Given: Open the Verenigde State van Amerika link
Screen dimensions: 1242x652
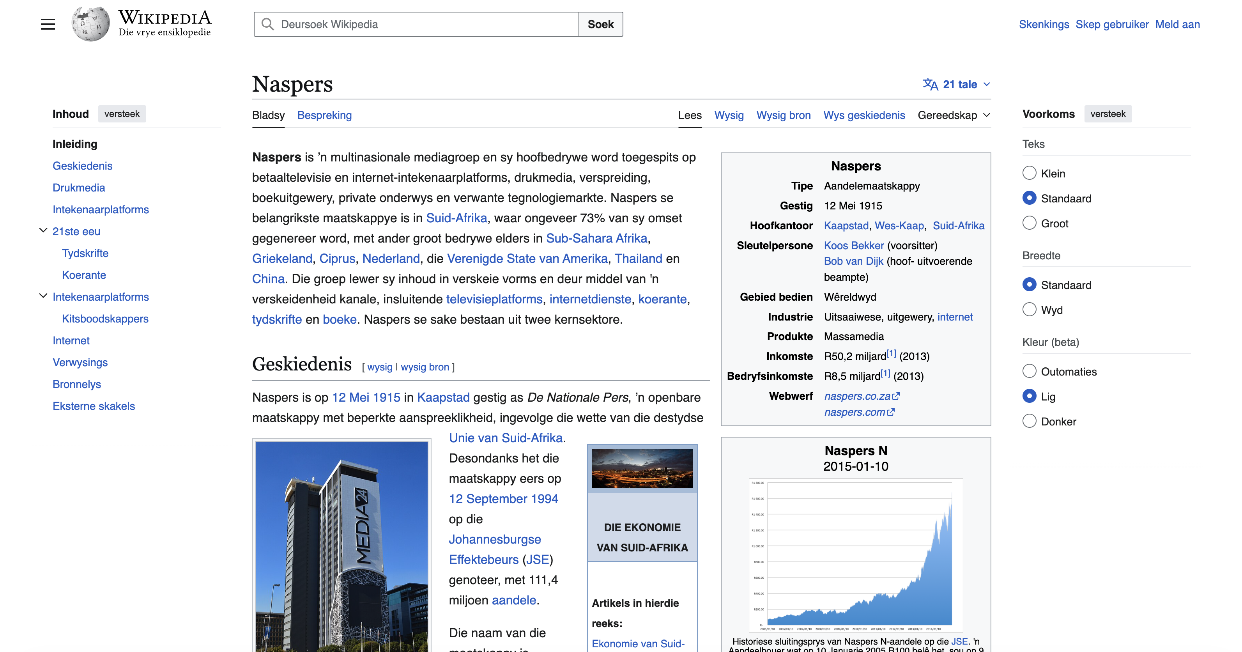Looking at the screenshot, I should coord(527,259).
